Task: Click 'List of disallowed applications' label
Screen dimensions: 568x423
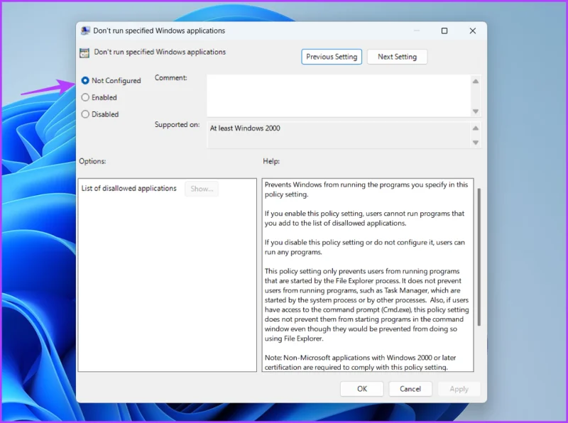Action: point(129,188)
